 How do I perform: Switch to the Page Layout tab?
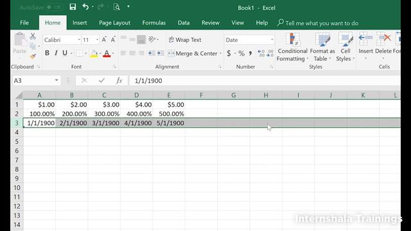point(114,23)
